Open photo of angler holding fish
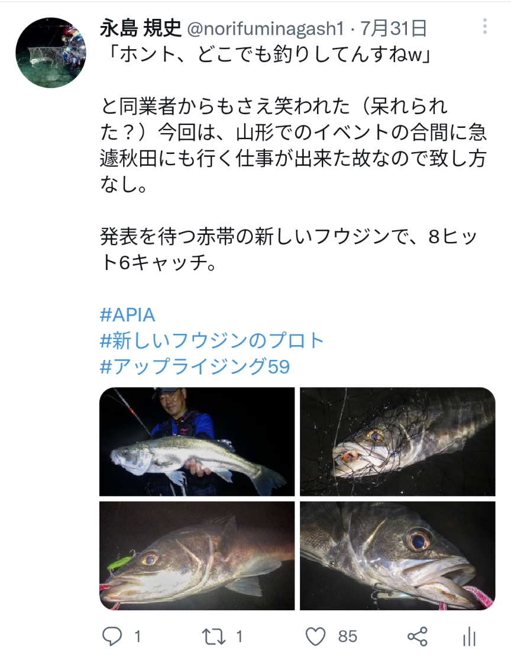This screenshot has height=657, width=511. coord(197,442)
